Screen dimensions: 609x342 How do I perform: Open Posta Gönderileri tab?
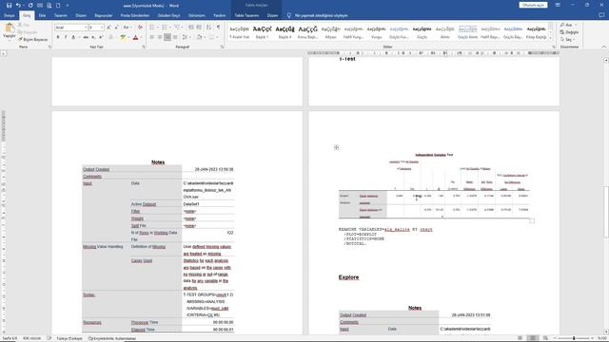[x=135, y=15]
